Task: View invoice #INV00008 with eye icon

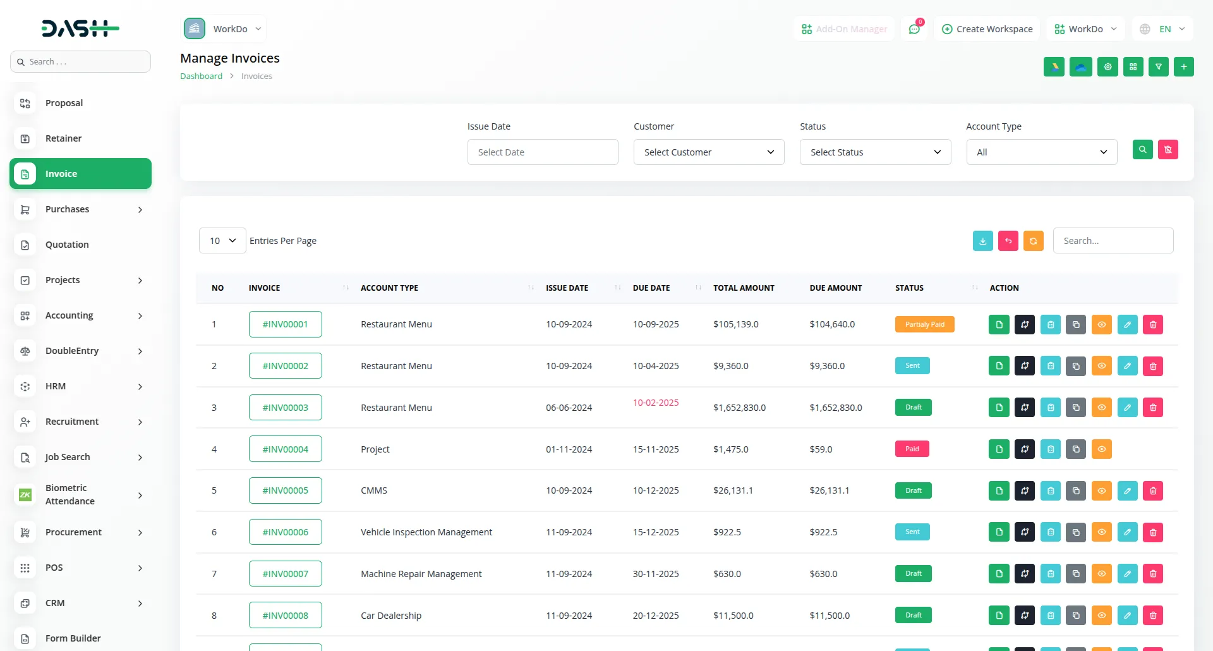Action: click(x=1102, y=616)
